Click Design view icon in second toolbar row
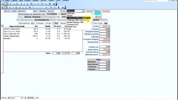 tap(3, 7)
